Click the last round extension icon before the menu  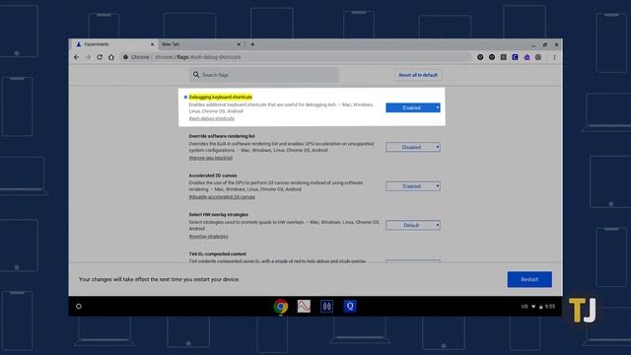(538, 57)
